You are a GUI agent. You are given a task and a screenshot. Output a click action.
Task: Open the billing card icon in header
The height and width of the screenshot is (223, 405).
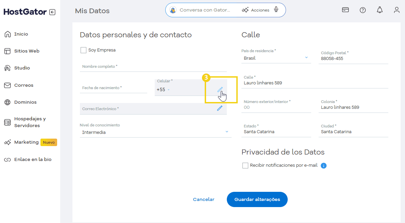pyautogui.click(x=345, y=10)
